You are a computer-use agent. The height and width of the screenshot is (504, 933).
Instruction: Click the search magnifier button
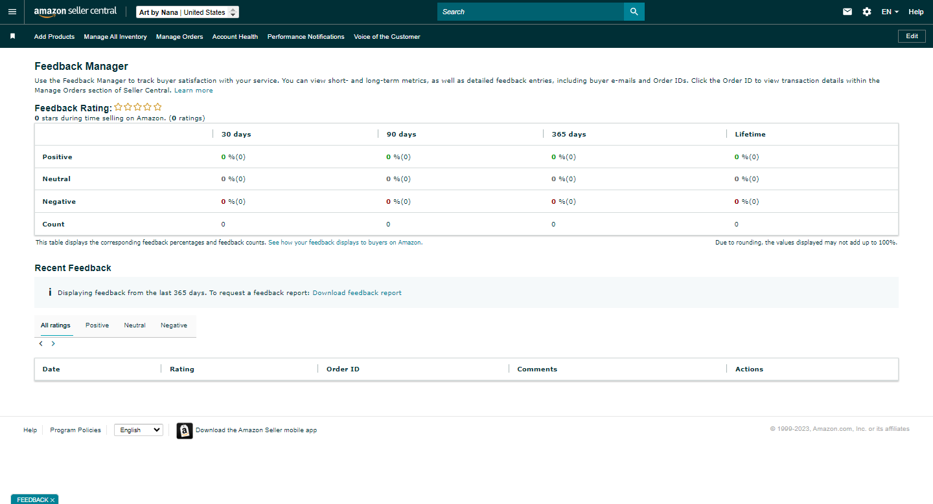(x=634, y=12)
